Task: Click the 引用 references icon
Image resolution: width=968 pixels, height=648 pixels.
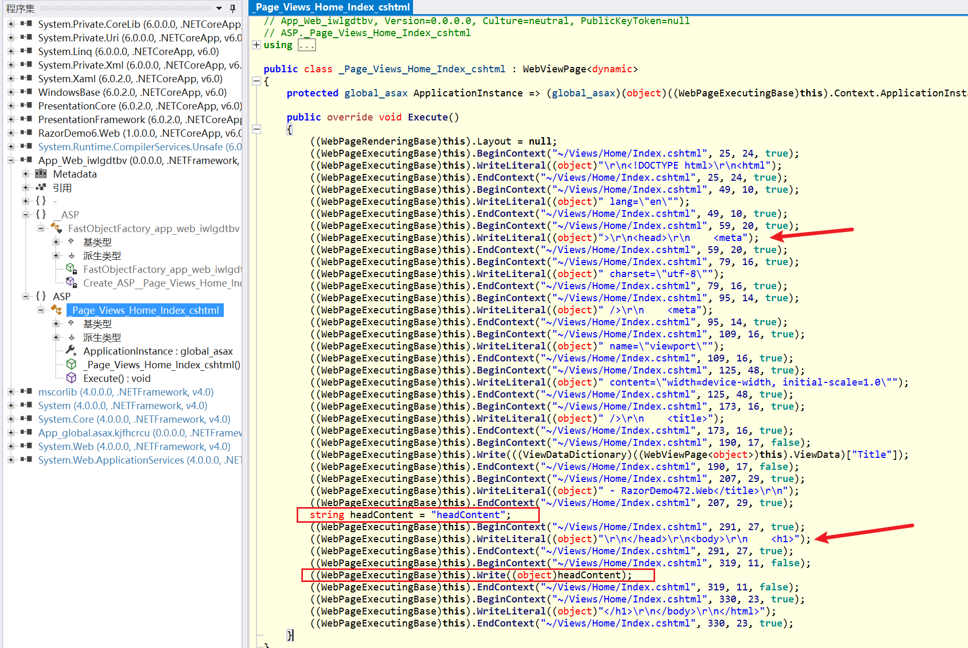Action: tap(41, 188)
